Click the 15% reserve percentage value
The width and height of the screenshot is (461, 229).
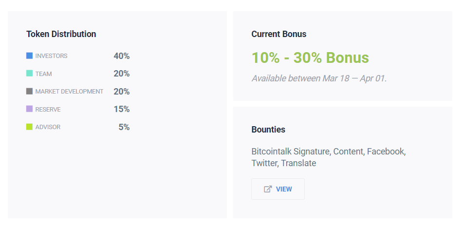pos(122,109)
